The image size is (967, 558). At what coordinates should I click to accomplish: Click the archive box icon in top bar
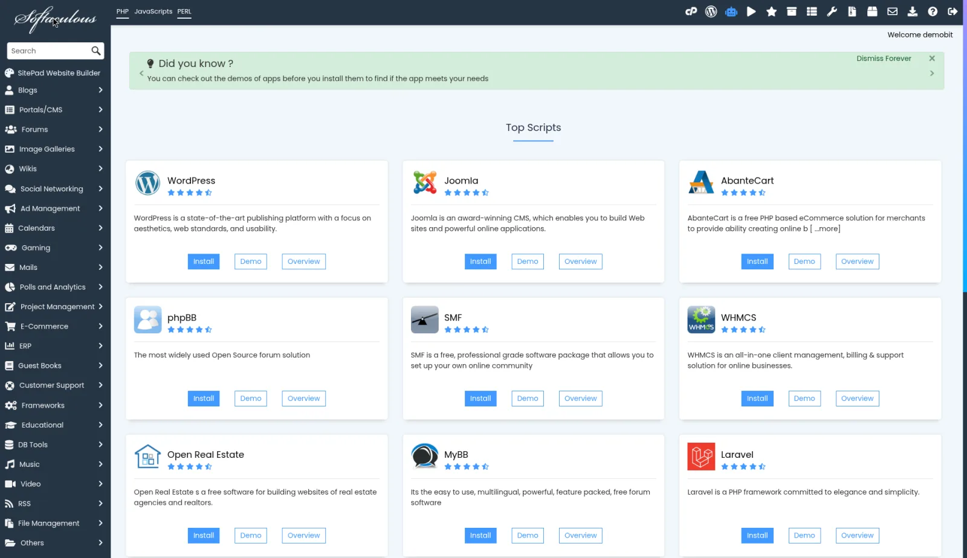point(791,11)
